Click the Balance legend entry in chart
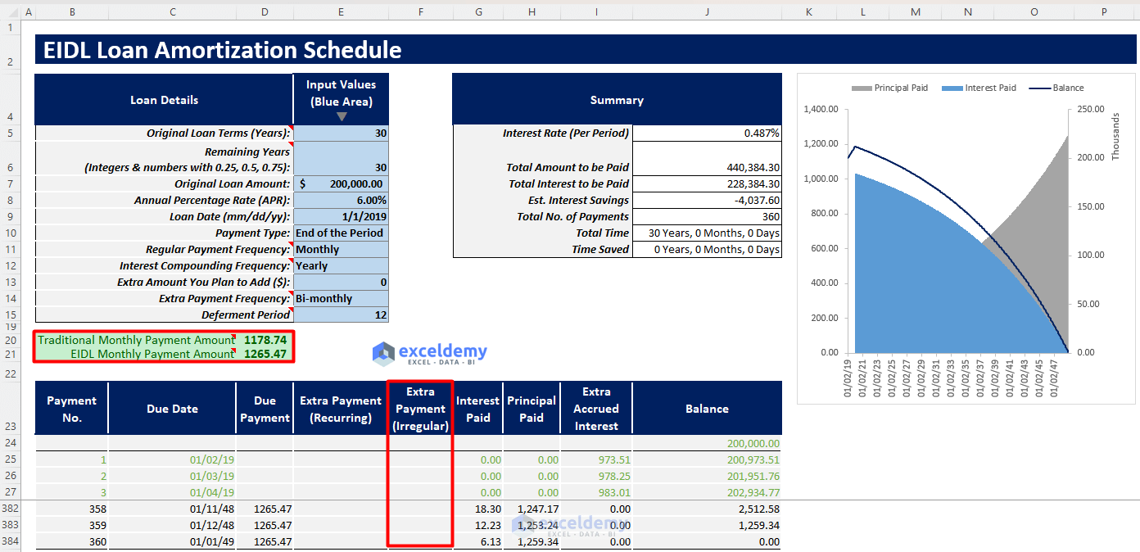The image size is (1140, 552). click(x=1056, y=88)
